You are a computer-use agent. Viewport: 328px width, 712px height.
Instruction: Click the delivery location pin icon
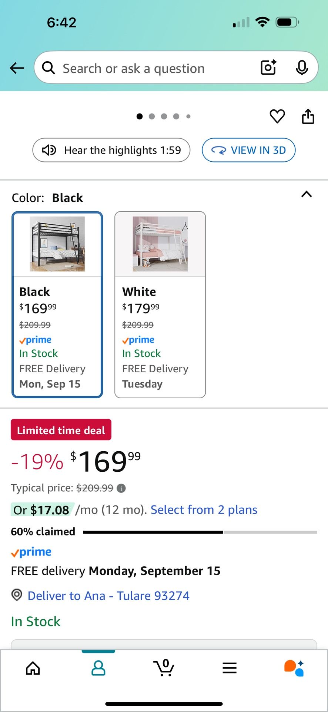click(17, 595)
